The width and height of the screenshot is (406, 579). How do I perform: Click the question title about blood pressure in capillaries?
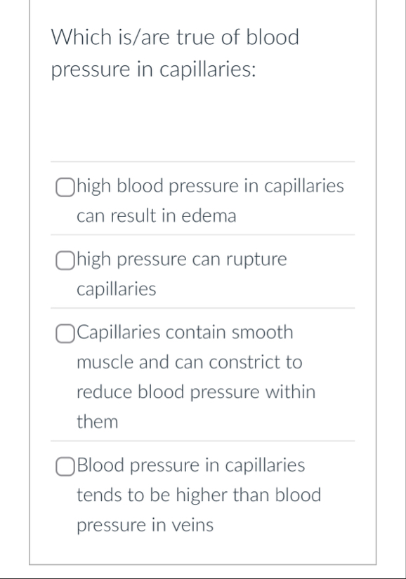(x=173, y=52)
